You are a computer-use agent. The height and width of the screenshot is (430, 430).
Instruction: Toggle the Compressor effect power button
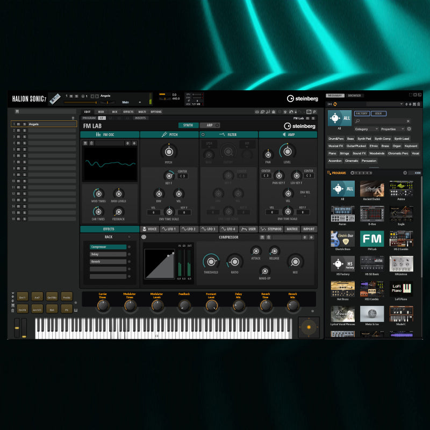pos(144,237)
